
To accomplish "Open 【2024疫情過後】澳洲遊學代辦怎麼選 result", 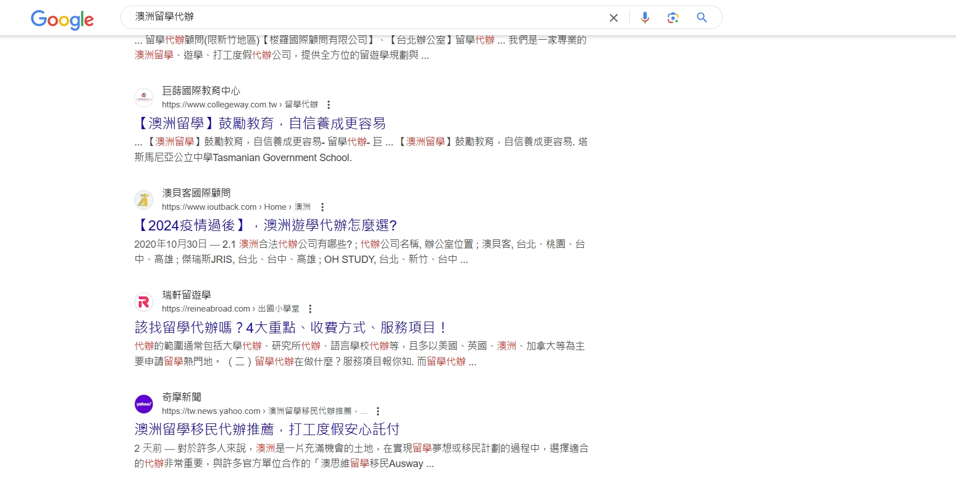I will click(x=266, y=225).
